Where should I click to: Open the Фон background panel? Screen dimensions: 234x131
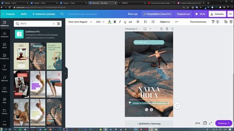4,100
